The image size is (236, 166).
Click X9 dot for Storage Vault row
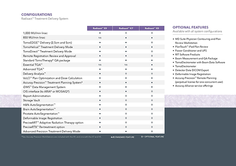click(100, 100)
